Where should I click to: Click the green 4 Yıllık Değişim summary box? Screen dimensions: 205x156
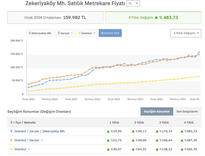tap(153, 18)
